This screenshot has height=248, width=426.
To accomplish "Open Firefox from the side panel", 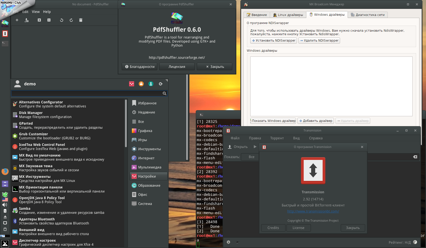I will tap(5, 171).
